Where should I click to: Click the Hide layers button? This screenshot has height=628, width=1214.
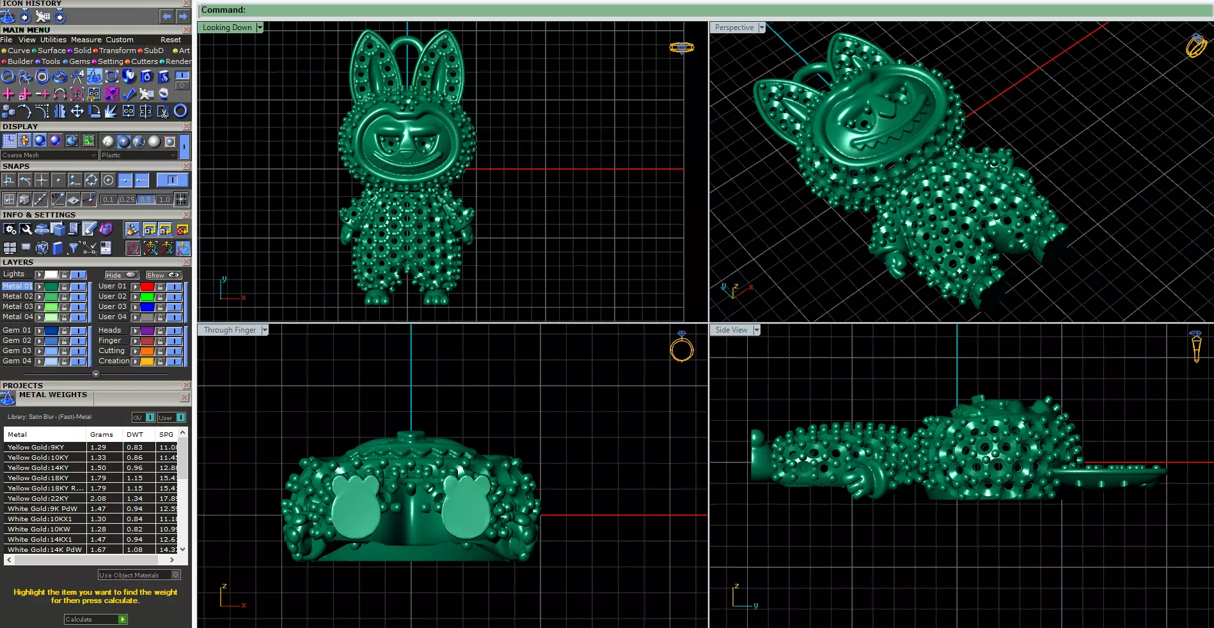pyautogui.click(x=122, y=275)
